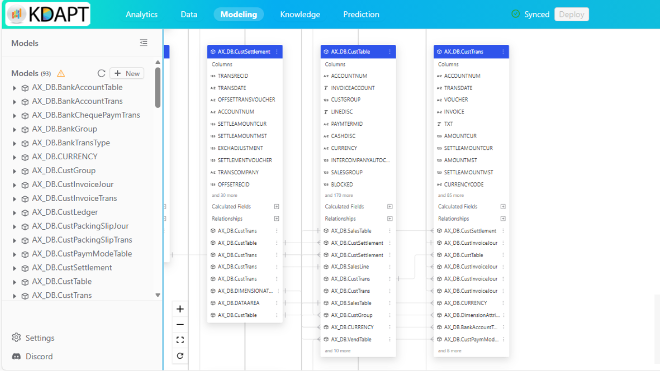Expand the AX_DB.CustInvoiceJour tree node
Image resolution: width=660 pixels, height=371 pixels.
tap(14, 185)
